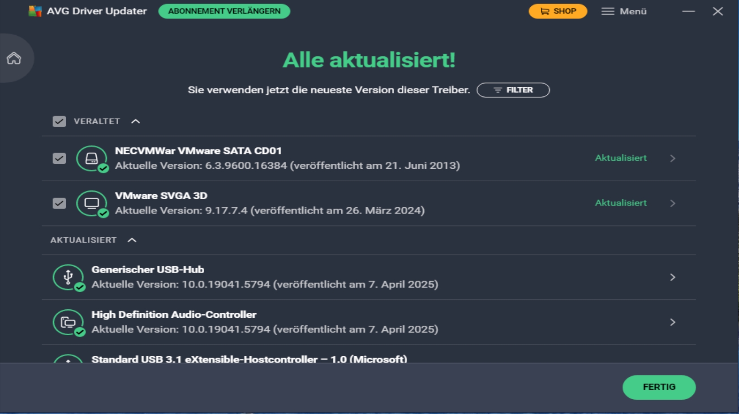The image size is (739, 414).
Task: Click FERTIG to finish
Action: click(659, 387)
